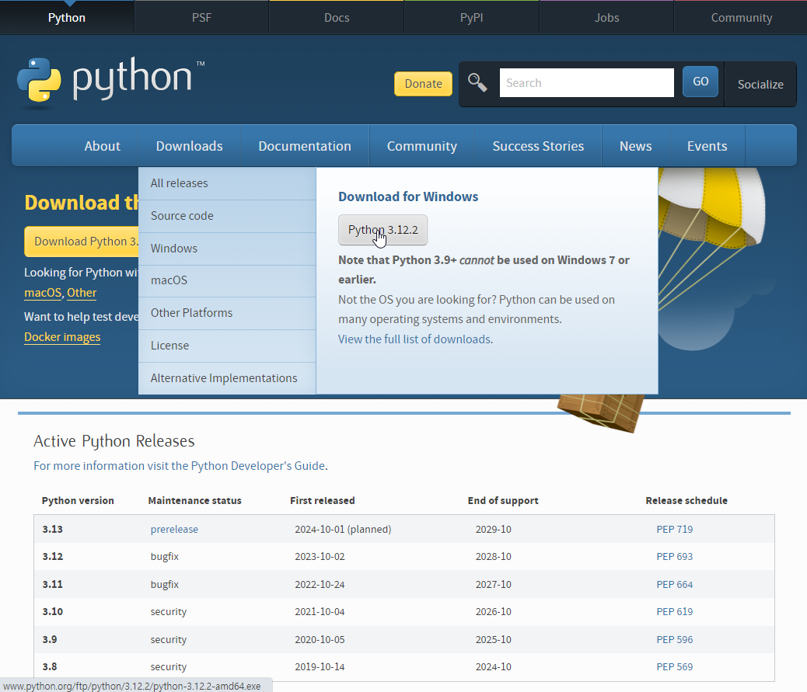
Task: Click version 3.9 in the releases table
Action: click(x=50, y=639)
